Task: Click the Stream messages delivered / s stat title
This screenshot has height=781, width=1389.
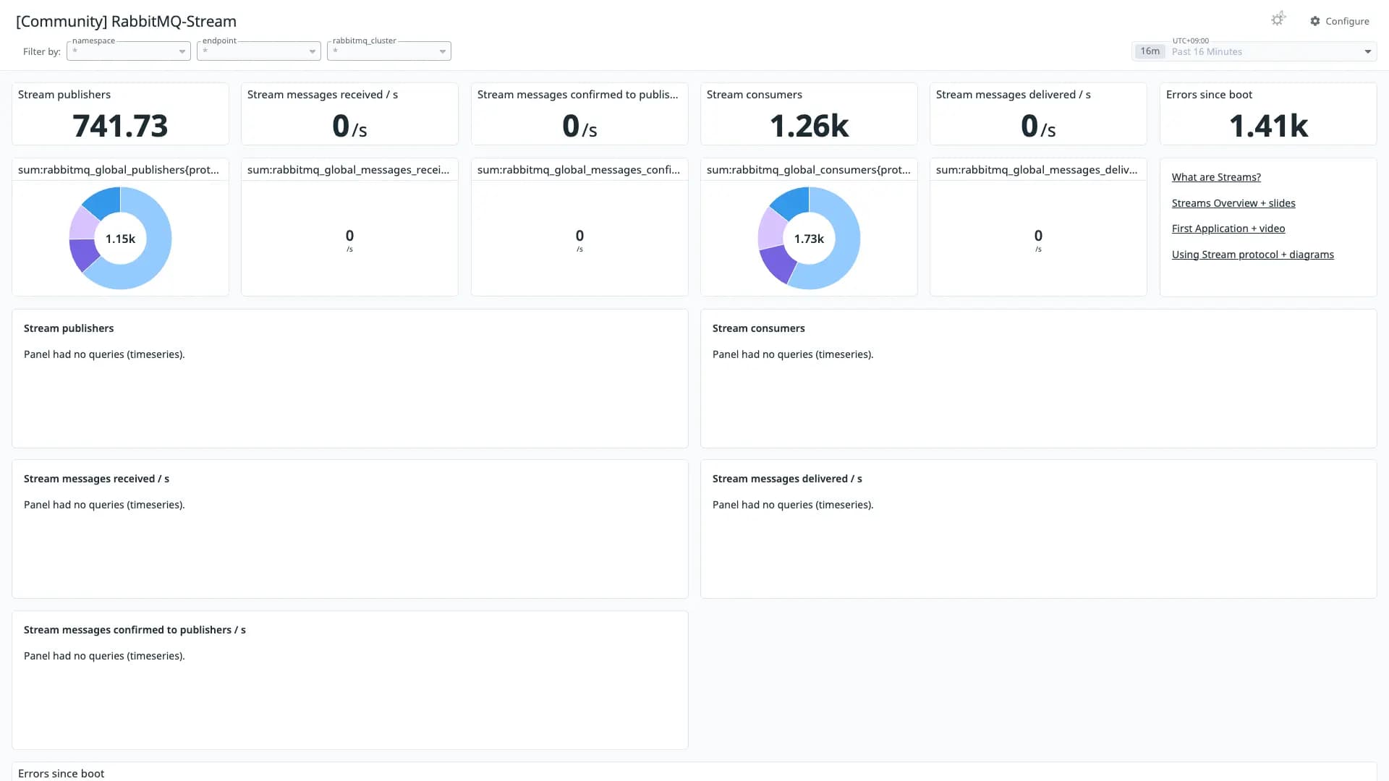Action: (1014, 95)
